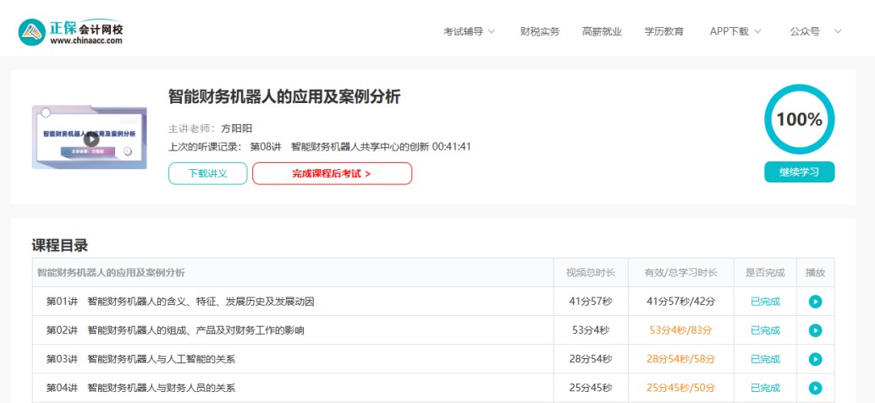
Task: Open lecture 第01讲 title link
Action: (179, 302)
